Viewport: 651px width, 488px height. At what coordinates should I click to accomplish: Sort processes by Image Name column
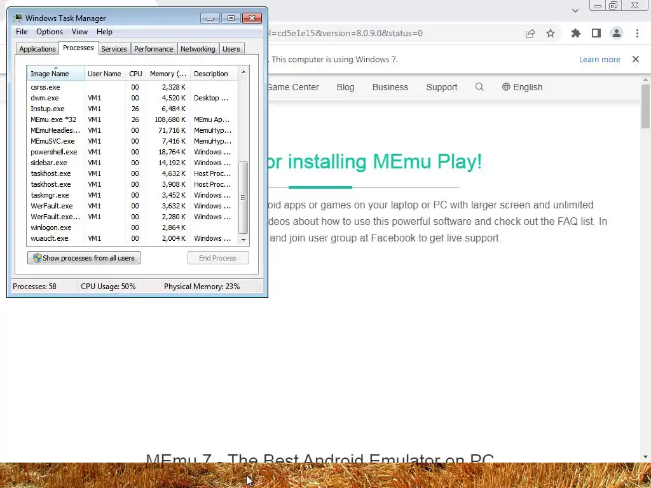[56, 74]
